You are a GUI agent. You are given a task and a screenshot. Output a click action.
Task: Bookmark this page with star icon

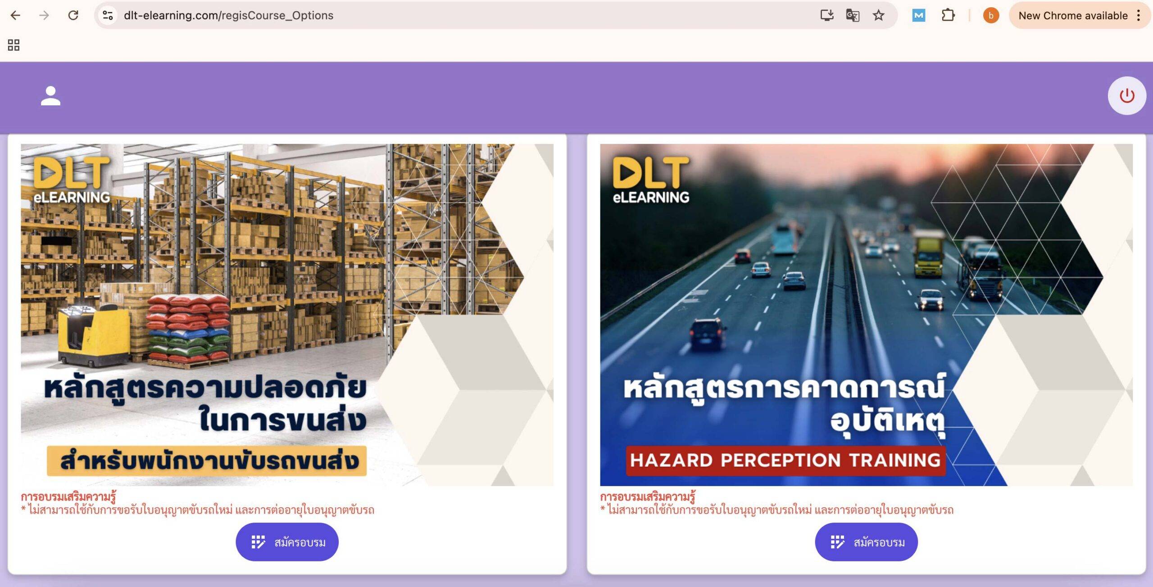coord(878,15)
